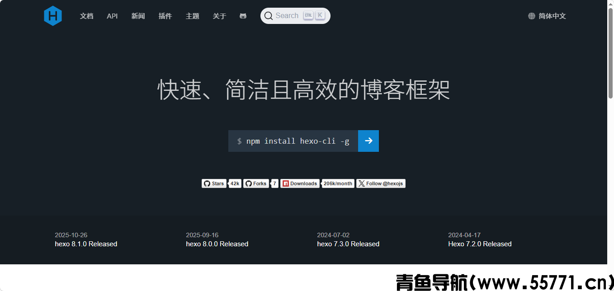614x291 pixels.
Task: Click the fork count badge showing 7
Action: [274, 183]
